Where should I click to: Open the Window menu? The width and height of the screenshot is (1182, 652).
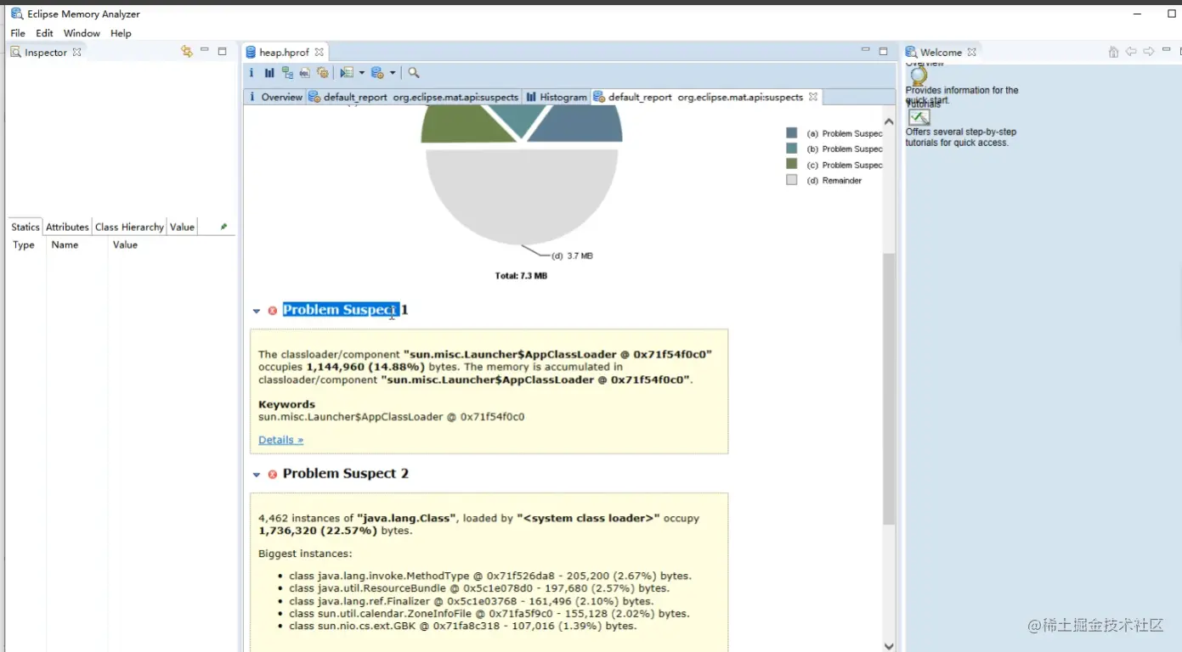point(82,33)
